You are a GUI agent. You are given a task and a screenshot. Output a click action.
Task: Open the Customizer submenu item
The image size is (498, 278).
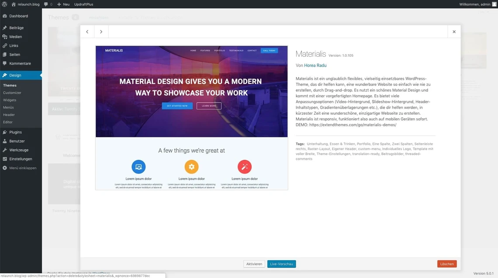click(12, 93)
